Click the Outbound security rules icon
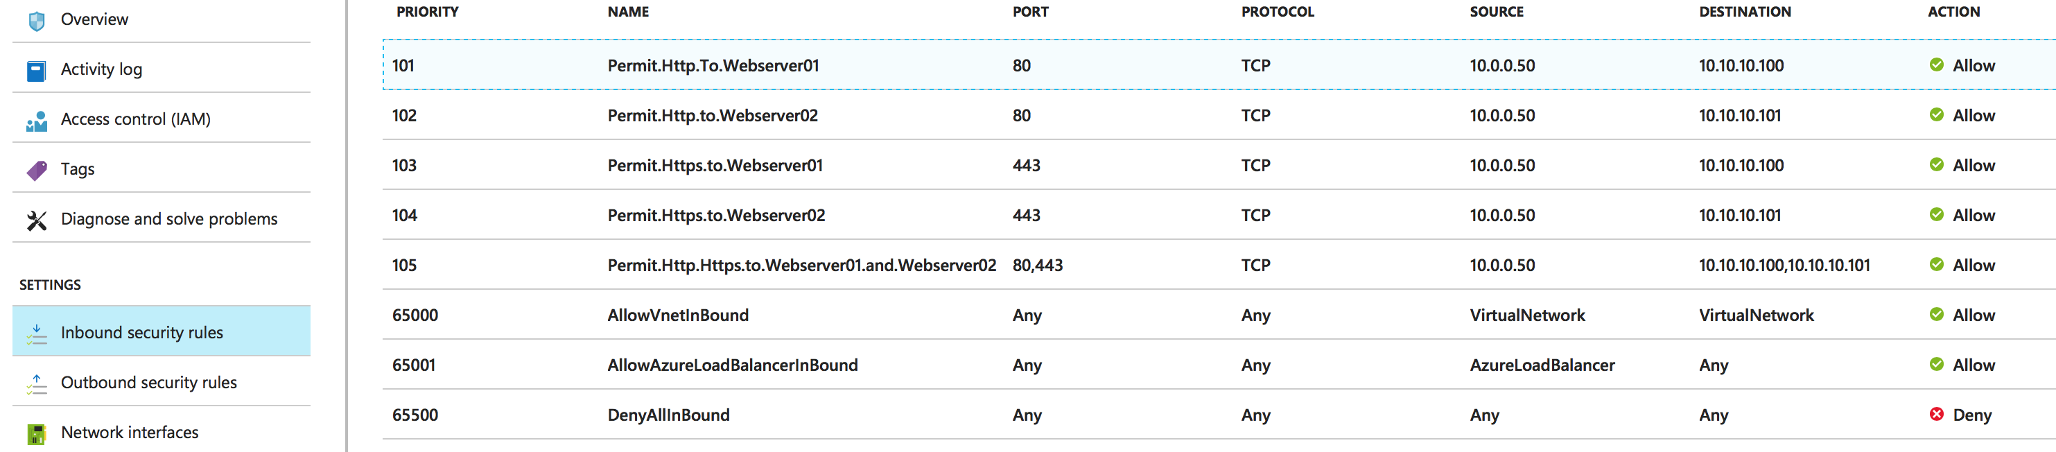The image size is (2056, 452). (x=37, y=383)
